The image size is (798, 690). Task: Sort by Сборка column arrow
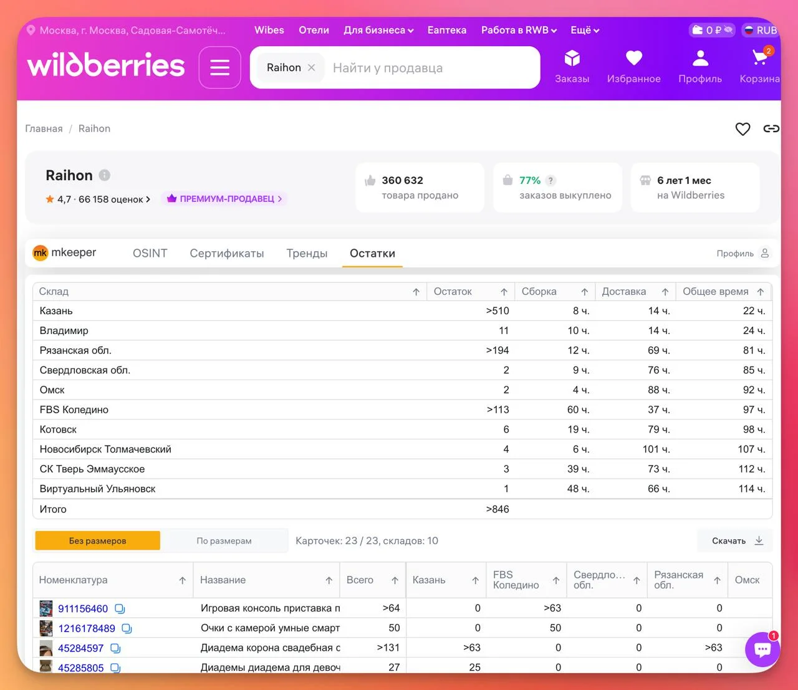pos(585,292)
